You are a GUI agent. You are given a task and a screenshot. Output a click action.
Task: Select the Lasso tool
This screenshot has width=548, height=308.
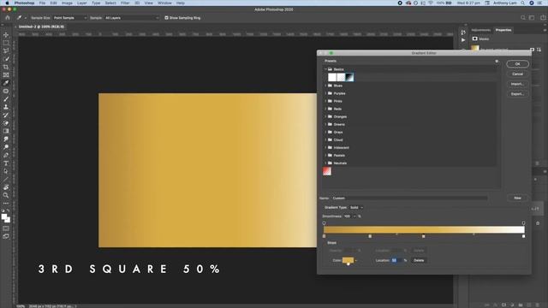coord(6,51)
